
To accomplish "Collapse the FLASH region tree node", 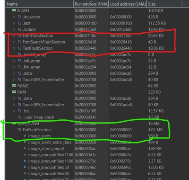I will click(9, 11).
